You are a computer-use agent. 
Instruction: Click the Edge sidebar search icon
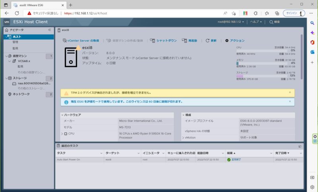[312, 23]
